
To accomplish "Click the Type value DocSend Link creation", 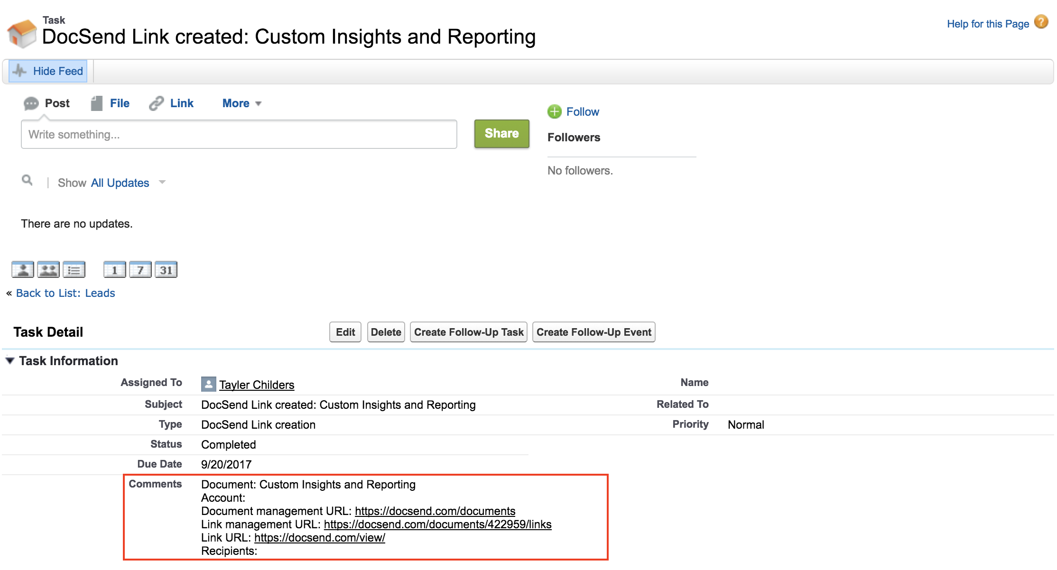I will click(x=258, y=424).
